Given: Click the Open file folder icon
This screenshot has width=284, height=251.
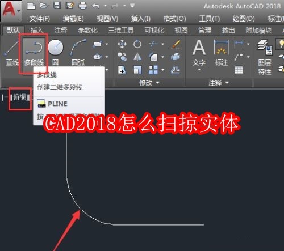Looking at the screenshot, I should 44,6.
